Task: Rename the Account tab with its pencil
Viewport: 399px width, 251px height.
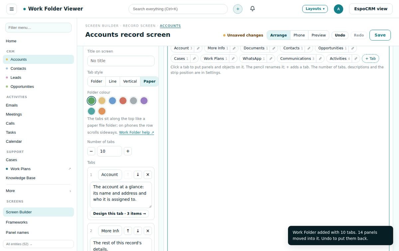Action: coord(198,48)
